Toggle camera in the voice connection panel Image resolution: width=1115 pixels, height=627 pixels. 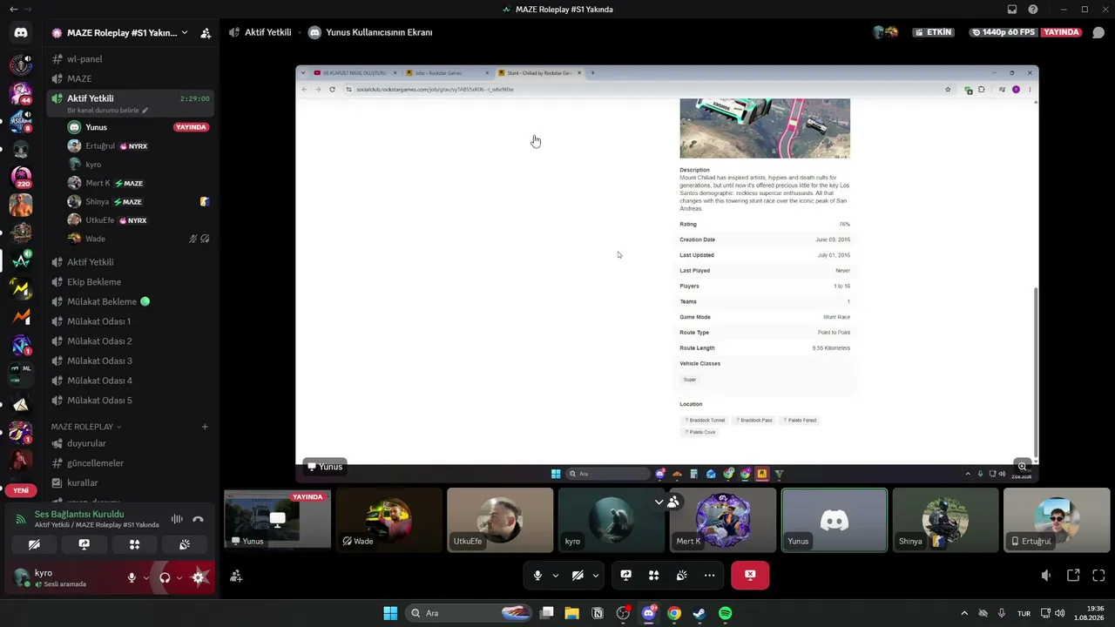(34, 544)
